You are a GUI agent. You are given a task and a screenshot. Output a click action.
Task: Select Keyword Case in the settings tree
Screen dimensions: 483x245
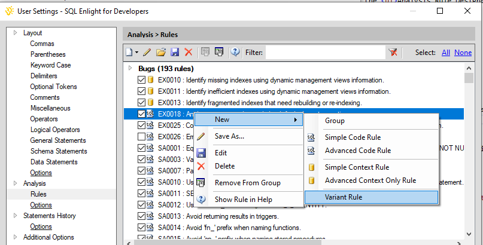(x=50, y=65)
